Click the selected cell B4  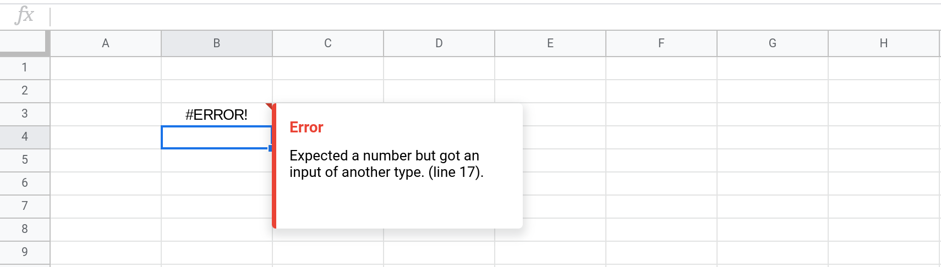point(216,137)
